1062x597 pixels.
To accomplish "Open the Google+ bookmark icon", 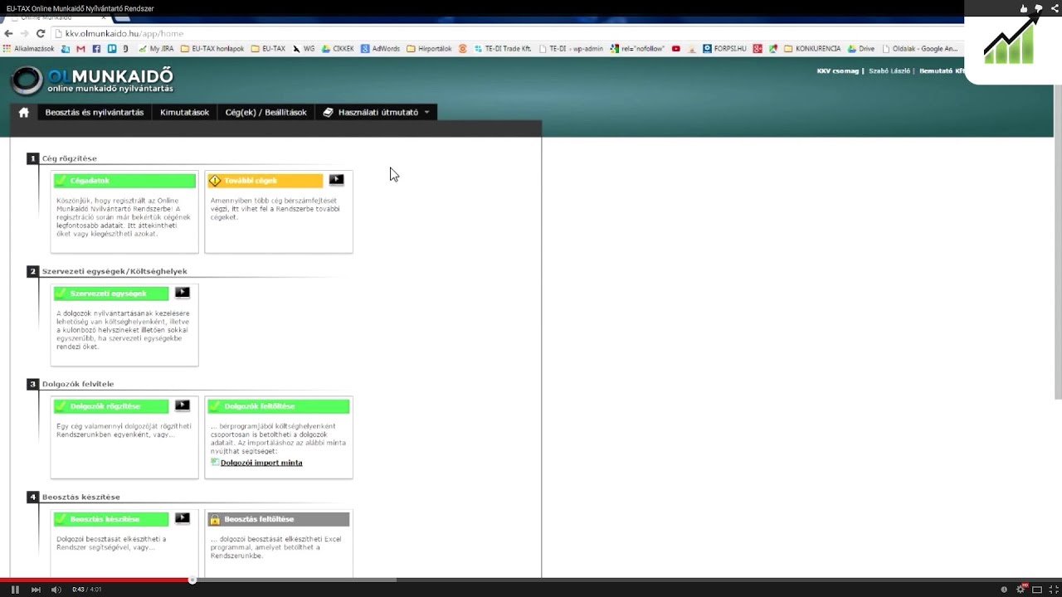I will 758,49.
